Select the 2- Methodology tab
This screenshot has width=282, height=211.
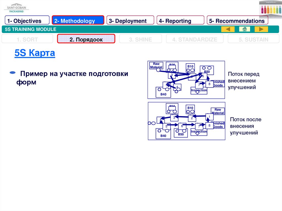pos(78,21)
